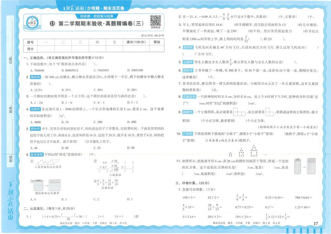Screen dimensions: 331x234
Task: Click the calculation 0.25+0.45=
Action: pyautogui.click(x=274, y=198)
